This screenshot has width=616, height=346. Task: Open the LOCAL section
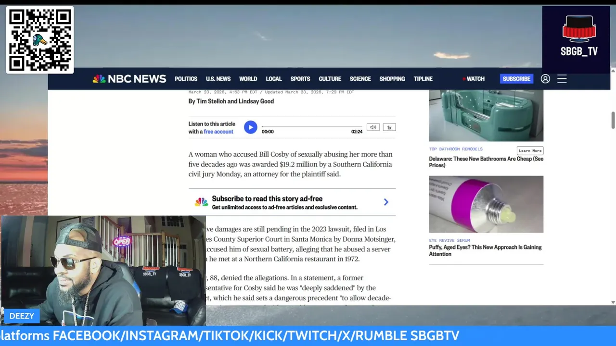click(x=273, y=79)
